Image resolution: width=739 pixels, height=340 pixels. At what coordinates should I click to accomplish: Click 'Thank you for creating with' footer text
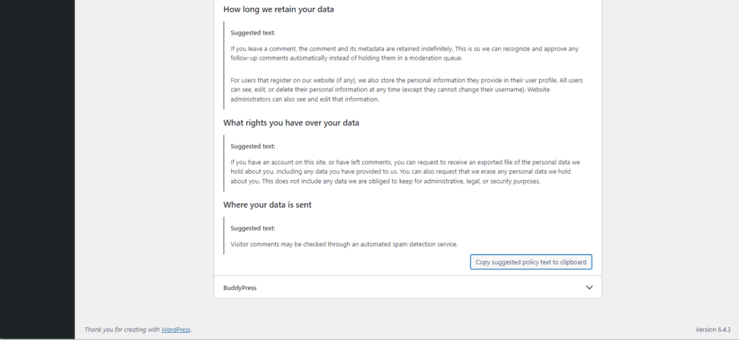pyautogui.click(x=122, y=329)
